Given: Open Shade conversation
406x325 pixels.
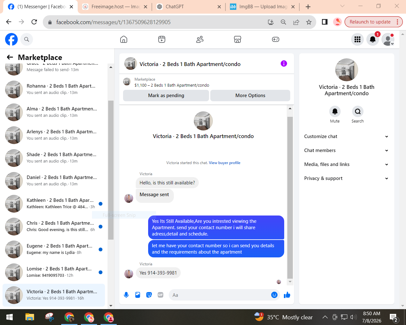Looking at the screenshot, I should (x=54, y=158).
